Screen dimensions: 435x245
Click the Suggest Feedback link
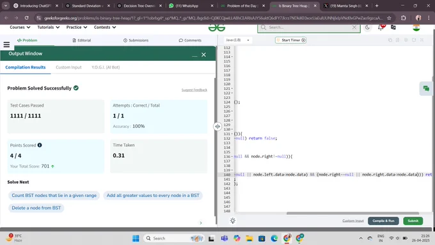click(194, 90)
